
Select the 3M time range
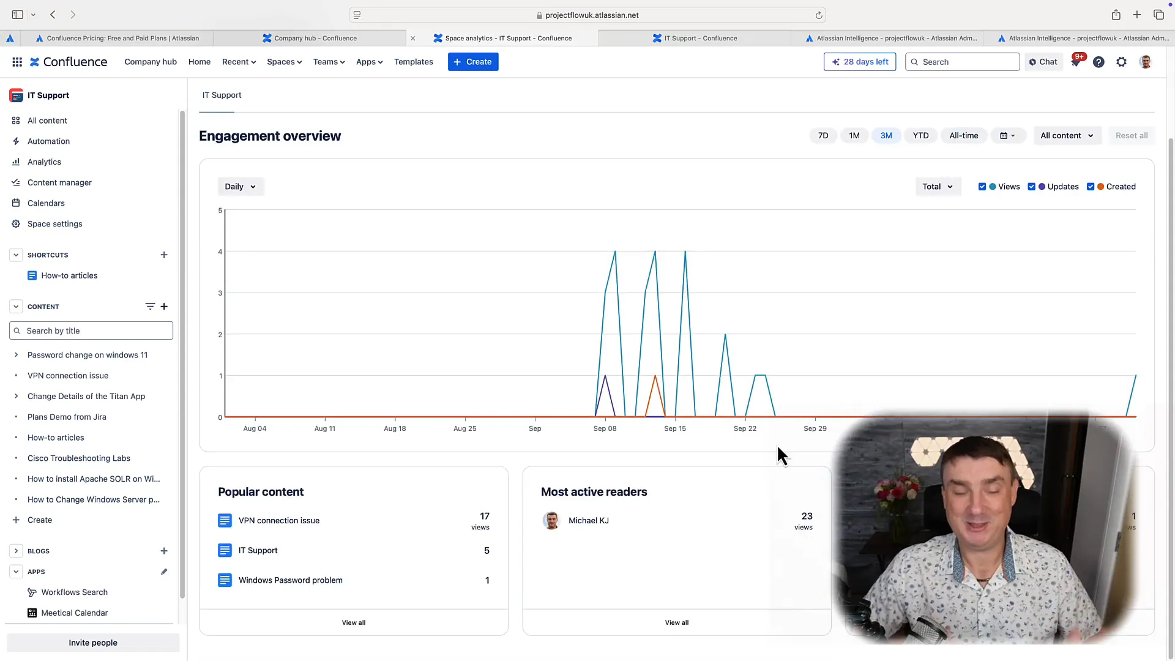click(886, 136)
